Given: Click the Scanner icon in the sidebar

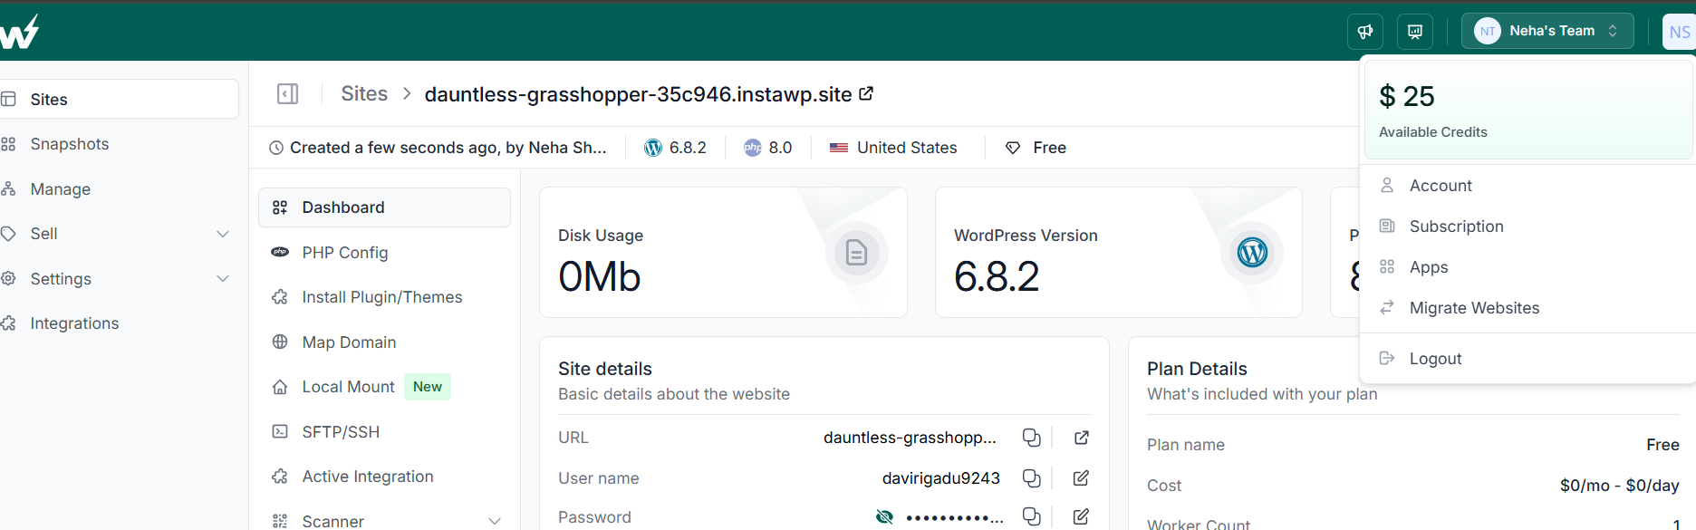Looking at the screenshot, I should coord(280,521).
